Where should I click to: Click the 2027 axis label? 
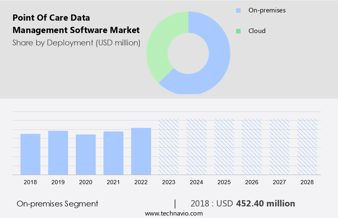pyautogui.click(x=280, y=182)
